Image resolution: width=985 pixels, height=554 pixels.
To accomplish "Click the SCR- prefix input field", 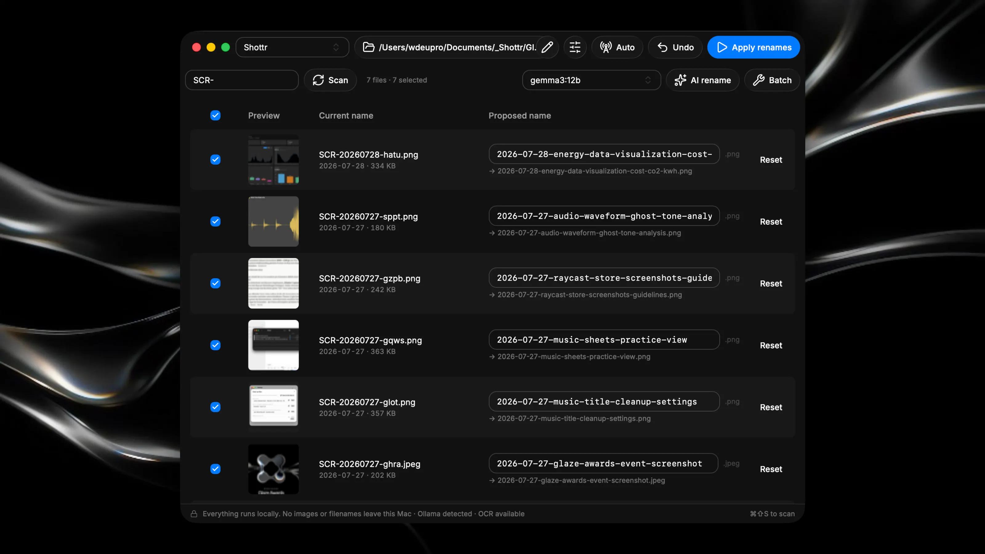I will (242, 80).
